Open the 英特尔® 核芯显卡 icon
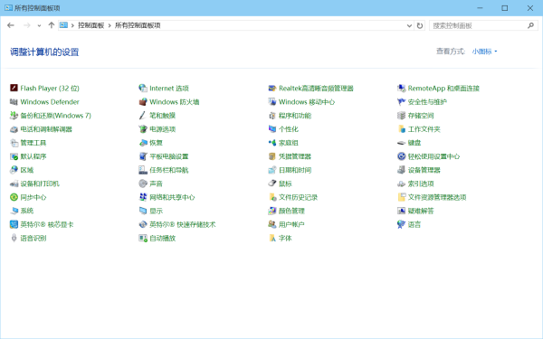Image resolution: width=543 pixels, height=339 pixels. [14, 224]
